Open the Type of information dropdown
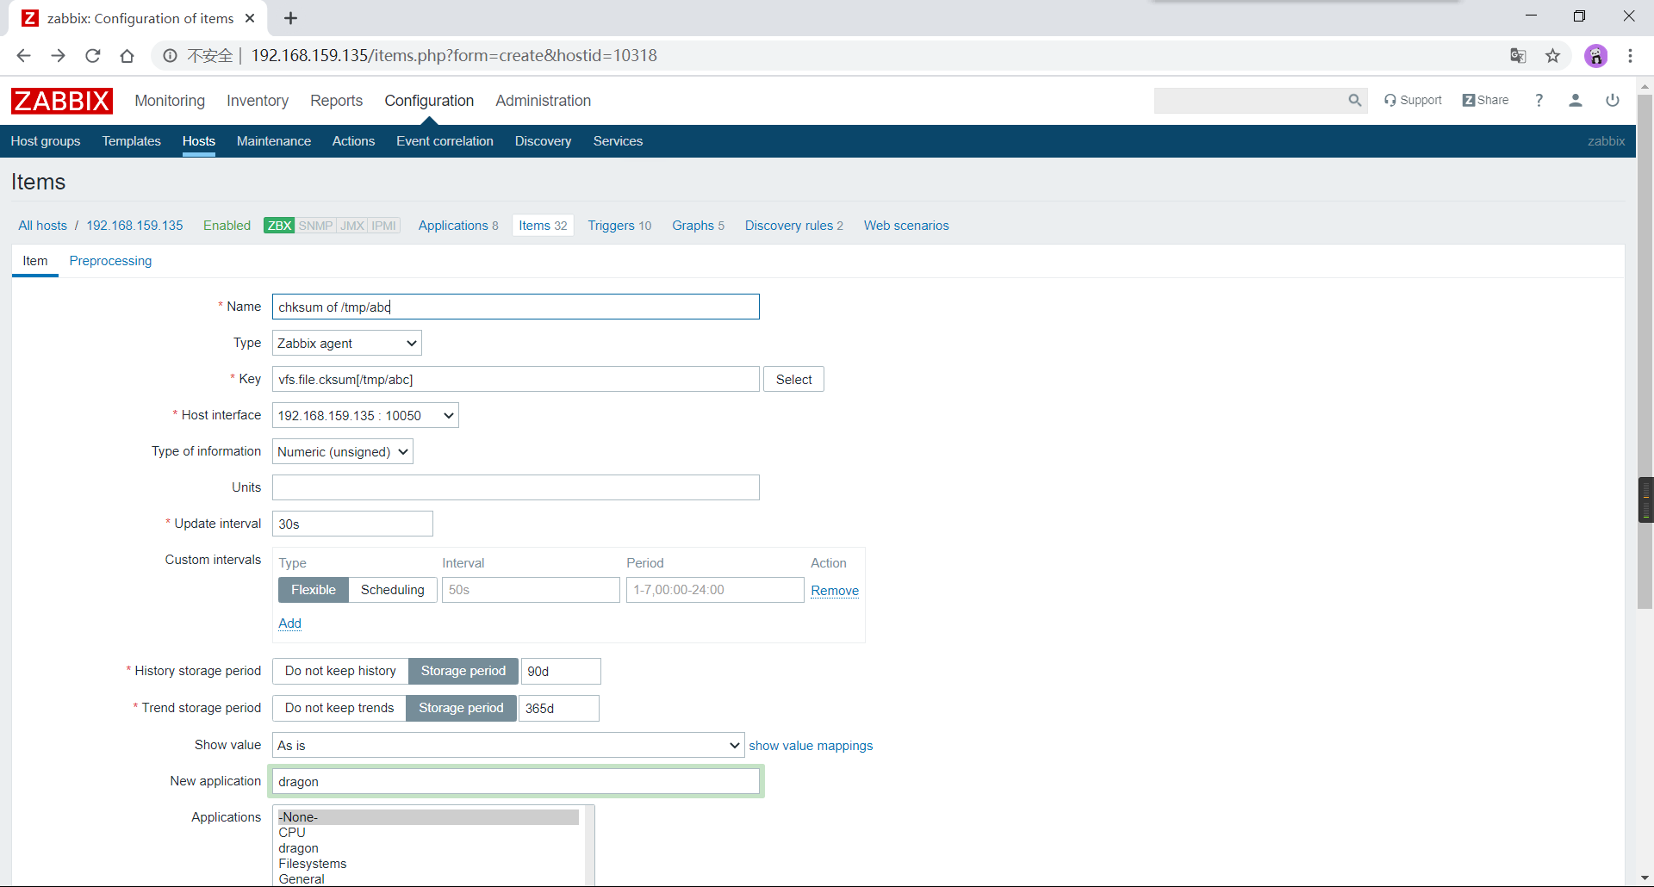Image resolution: width=1654 pixels, height=887 pixels. coord(343,452)
